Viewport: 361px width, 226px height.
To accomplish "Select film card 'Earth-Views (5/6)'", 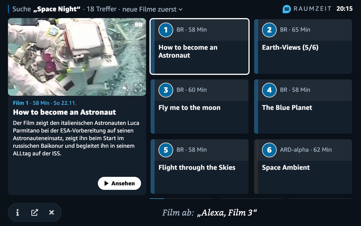I will [x=303, y=46].
